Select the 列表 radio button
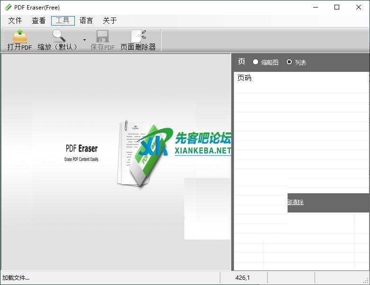 289,62
